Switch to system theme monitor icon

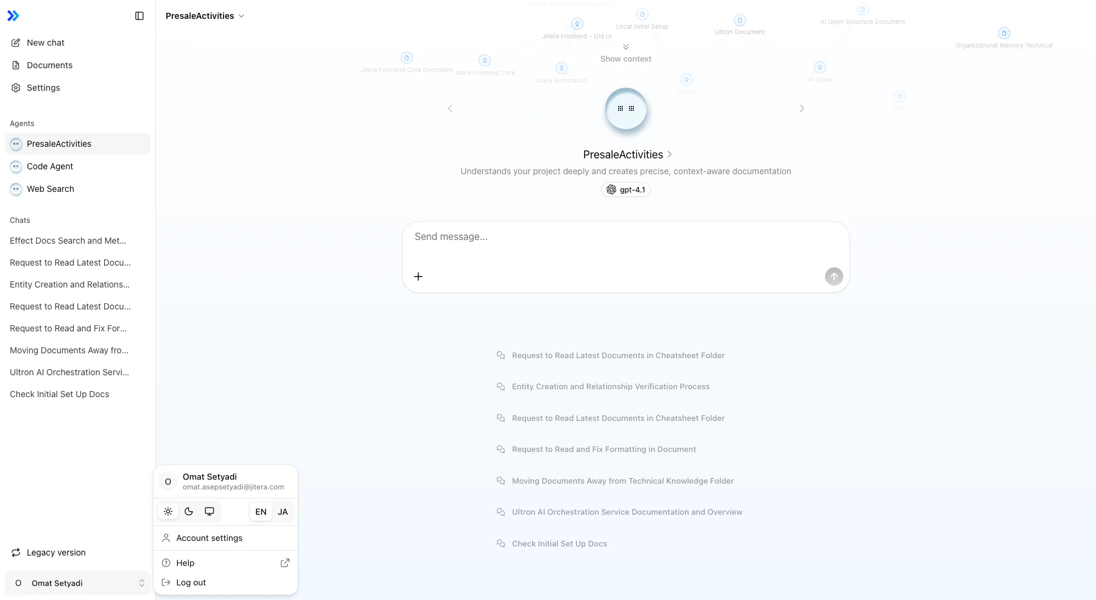click(x=209, y=512)
